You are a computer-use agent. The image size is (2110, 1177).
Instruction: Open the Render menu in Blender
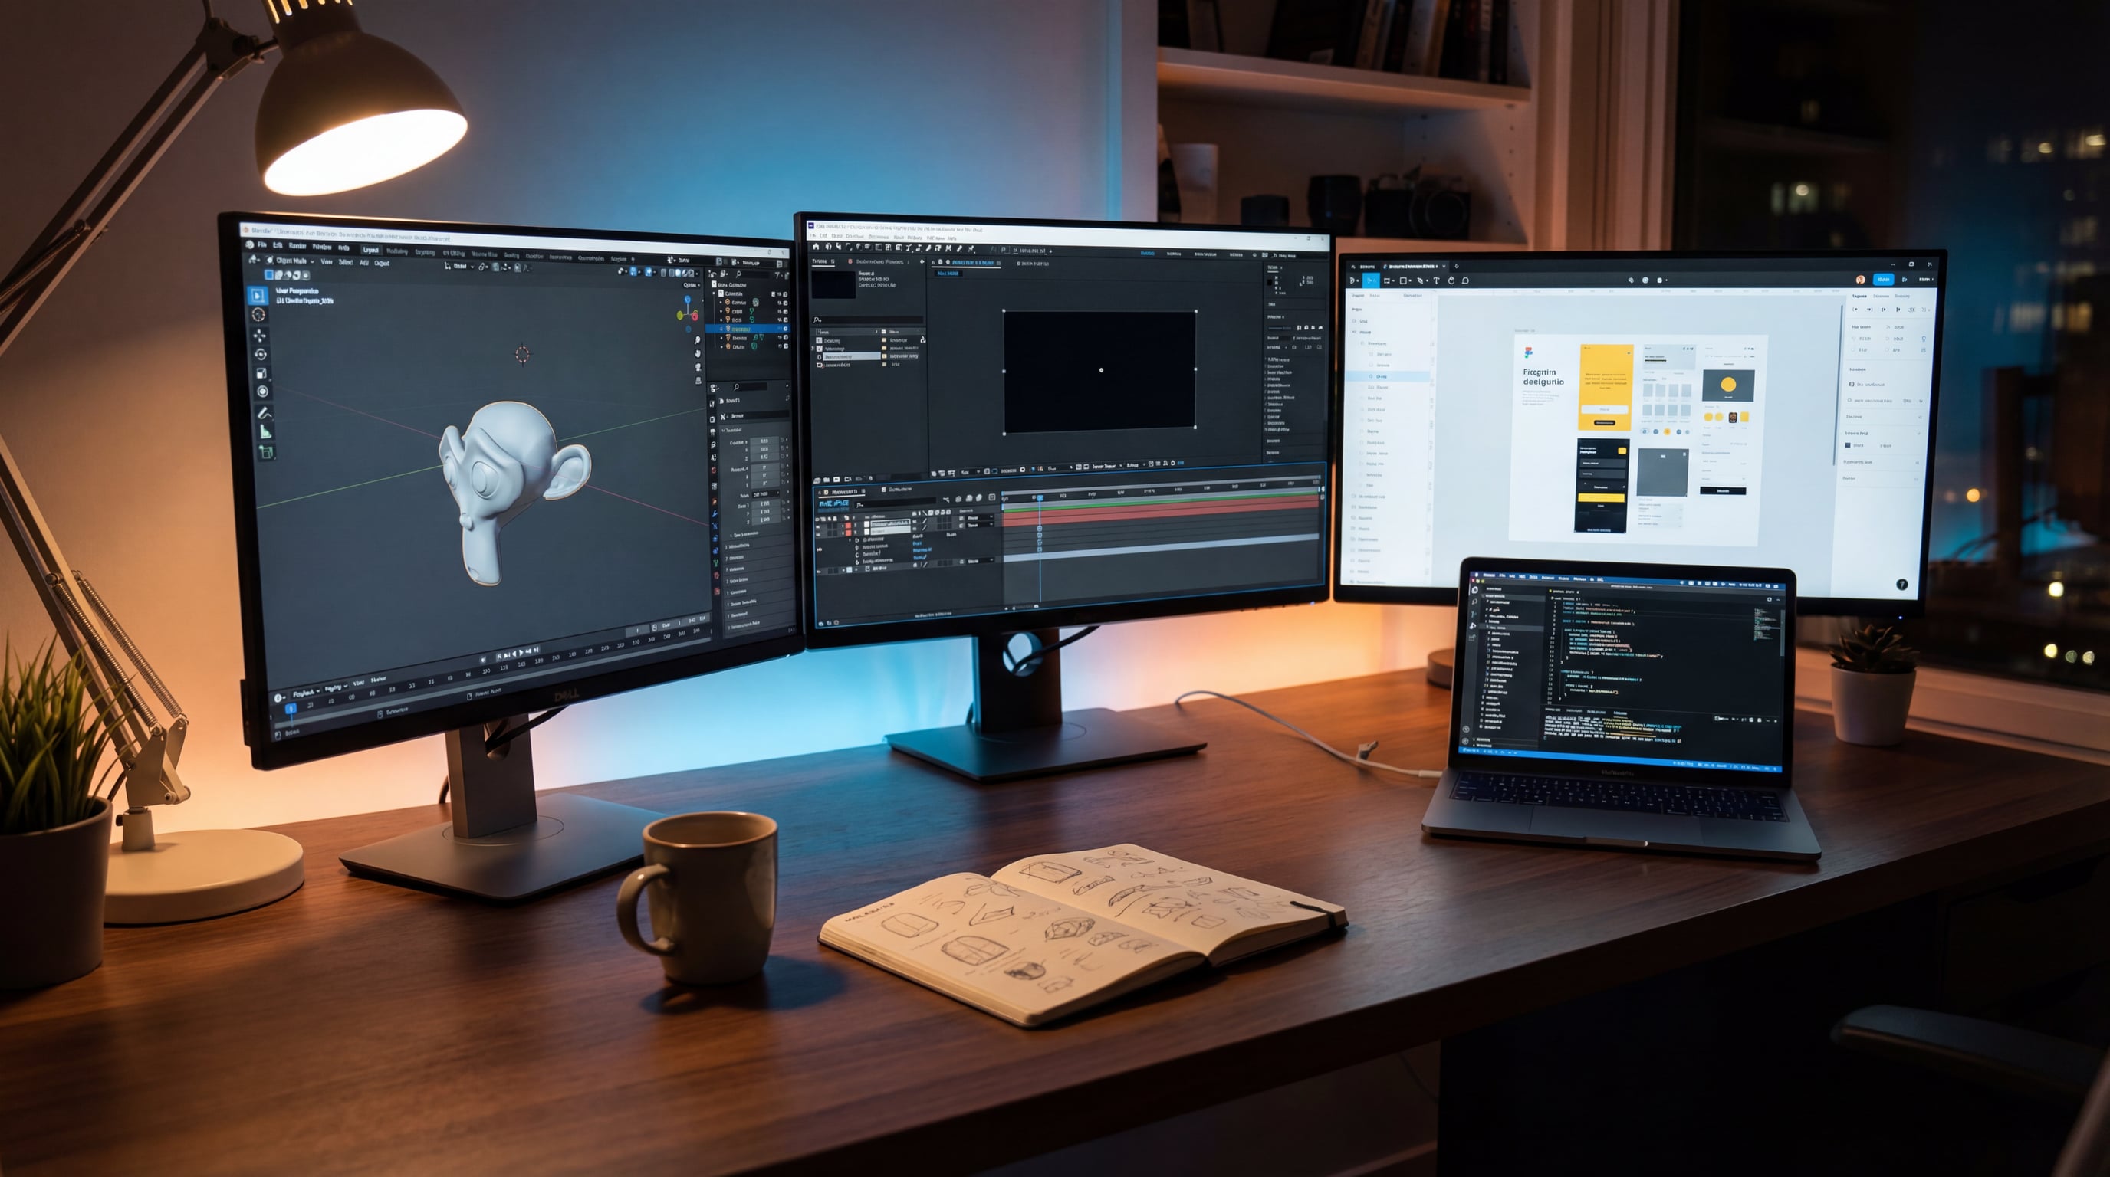[297, 245]
